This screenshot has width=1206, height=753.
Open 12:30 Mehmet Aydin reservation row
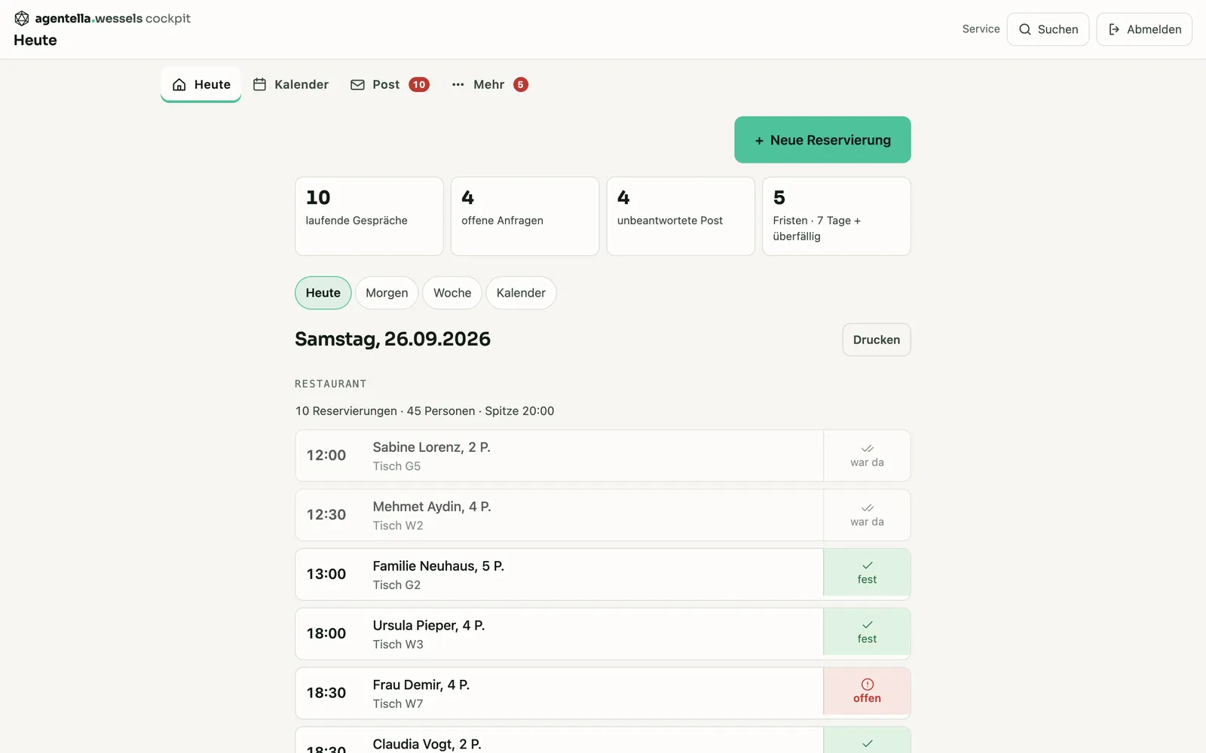pyautogui.click(x=559, y=515)
